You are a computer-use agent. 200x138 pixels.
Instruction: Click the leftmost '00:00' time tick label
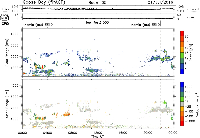coord(23,133)
